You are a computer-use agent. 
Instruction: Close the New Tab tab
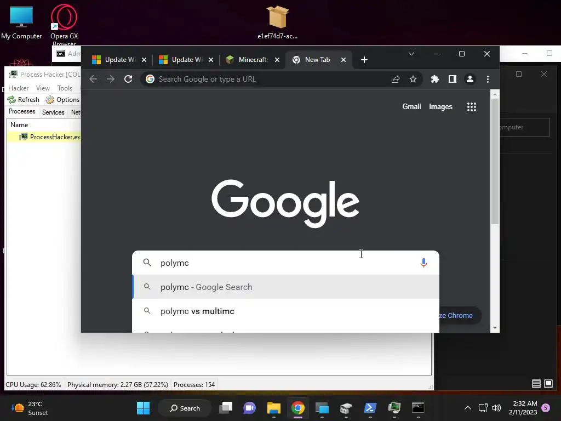coord(344,60)
